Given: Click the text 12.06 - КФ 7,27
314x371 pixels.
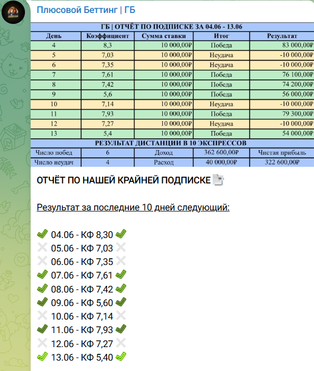Looking at the screenshot, I should (82, 343).
